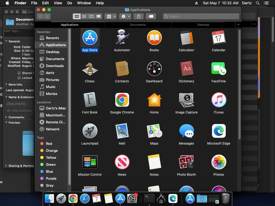Click the Share toolbar button
Viewport: 275px width, 206px height.
(x=139, y=16)
